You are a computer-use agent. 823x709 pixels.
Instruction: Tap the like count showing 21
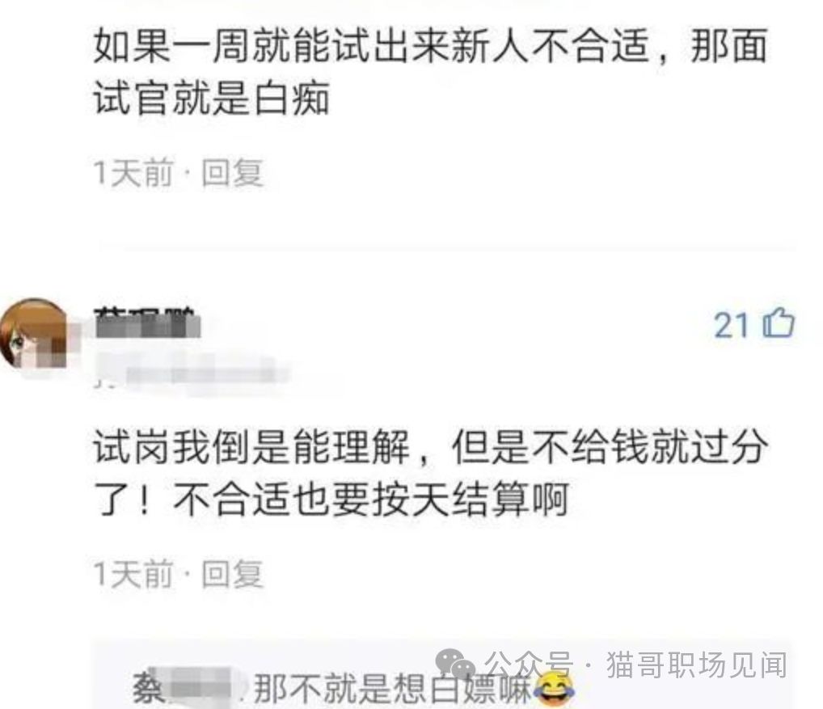click(x=731, y=325)
